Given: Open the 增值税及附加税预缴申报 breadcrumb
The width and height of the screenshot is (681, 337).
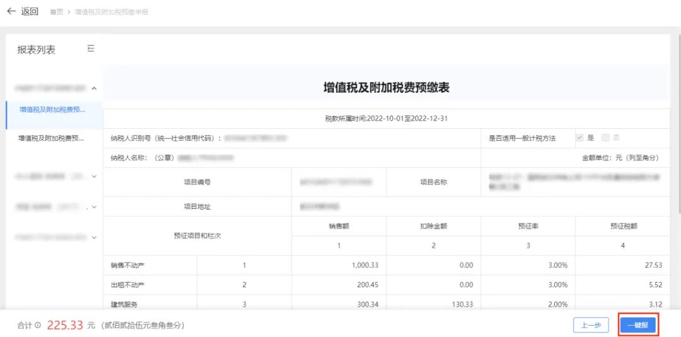Looking at the screenshot, I should pyautogui.click(x=112, y=12).
